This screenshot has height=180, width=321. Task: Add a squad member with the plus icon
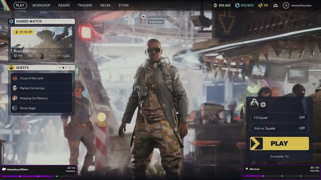[263, 105]
